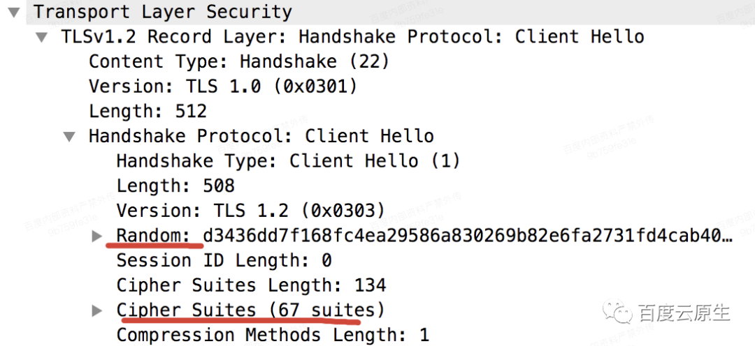Select the Cipher Suites Length: 134 row
This screenshot has width=755, height=346.
pos(251,285)
